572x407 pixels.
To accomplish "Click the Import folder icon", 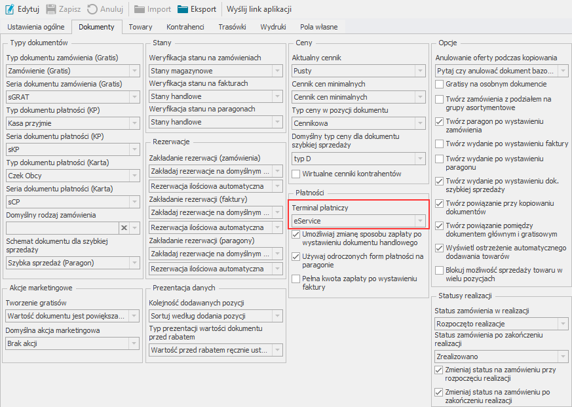I will coord(140,9).
